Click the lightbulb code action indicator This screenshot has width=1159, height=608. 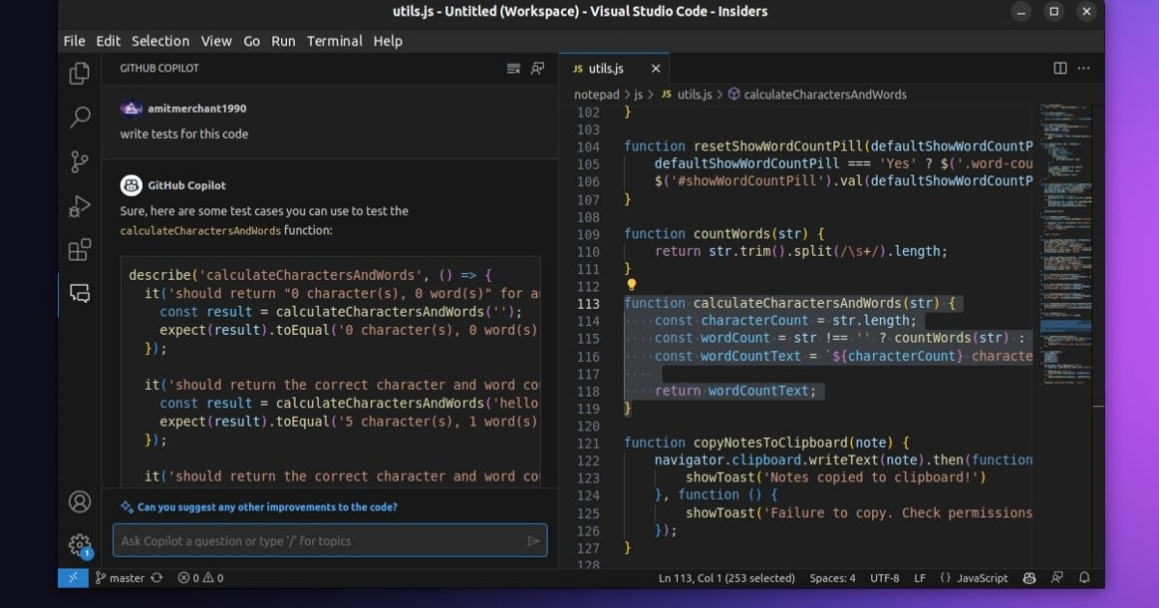click(x=633, y=284)
